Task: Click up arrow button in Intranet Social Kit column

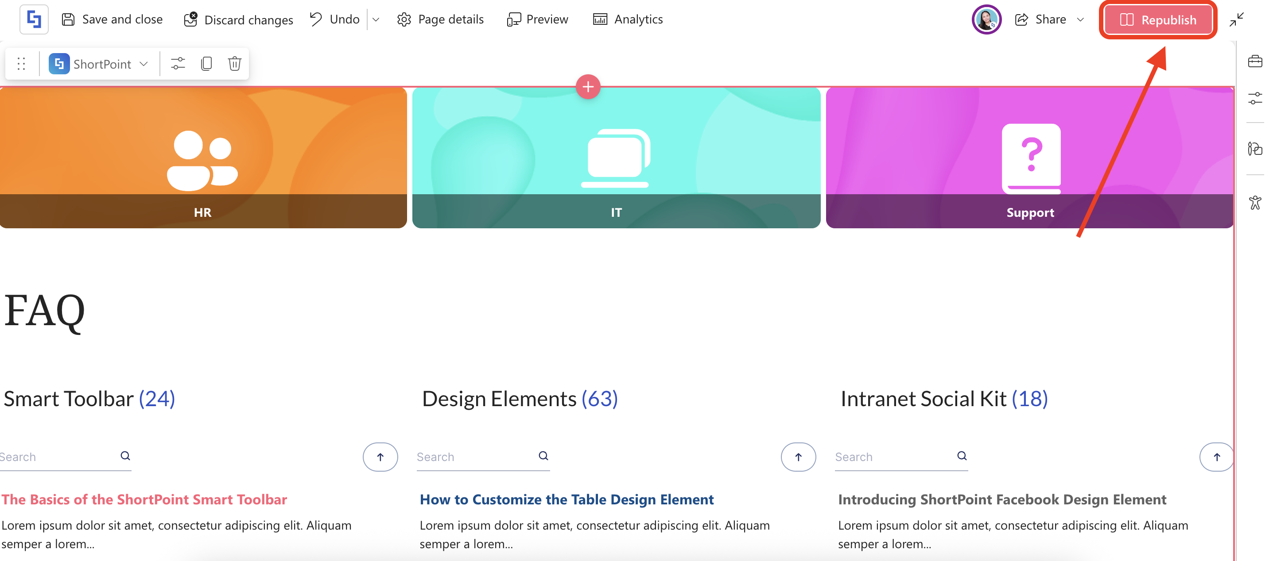Action: pos(1217,457)
